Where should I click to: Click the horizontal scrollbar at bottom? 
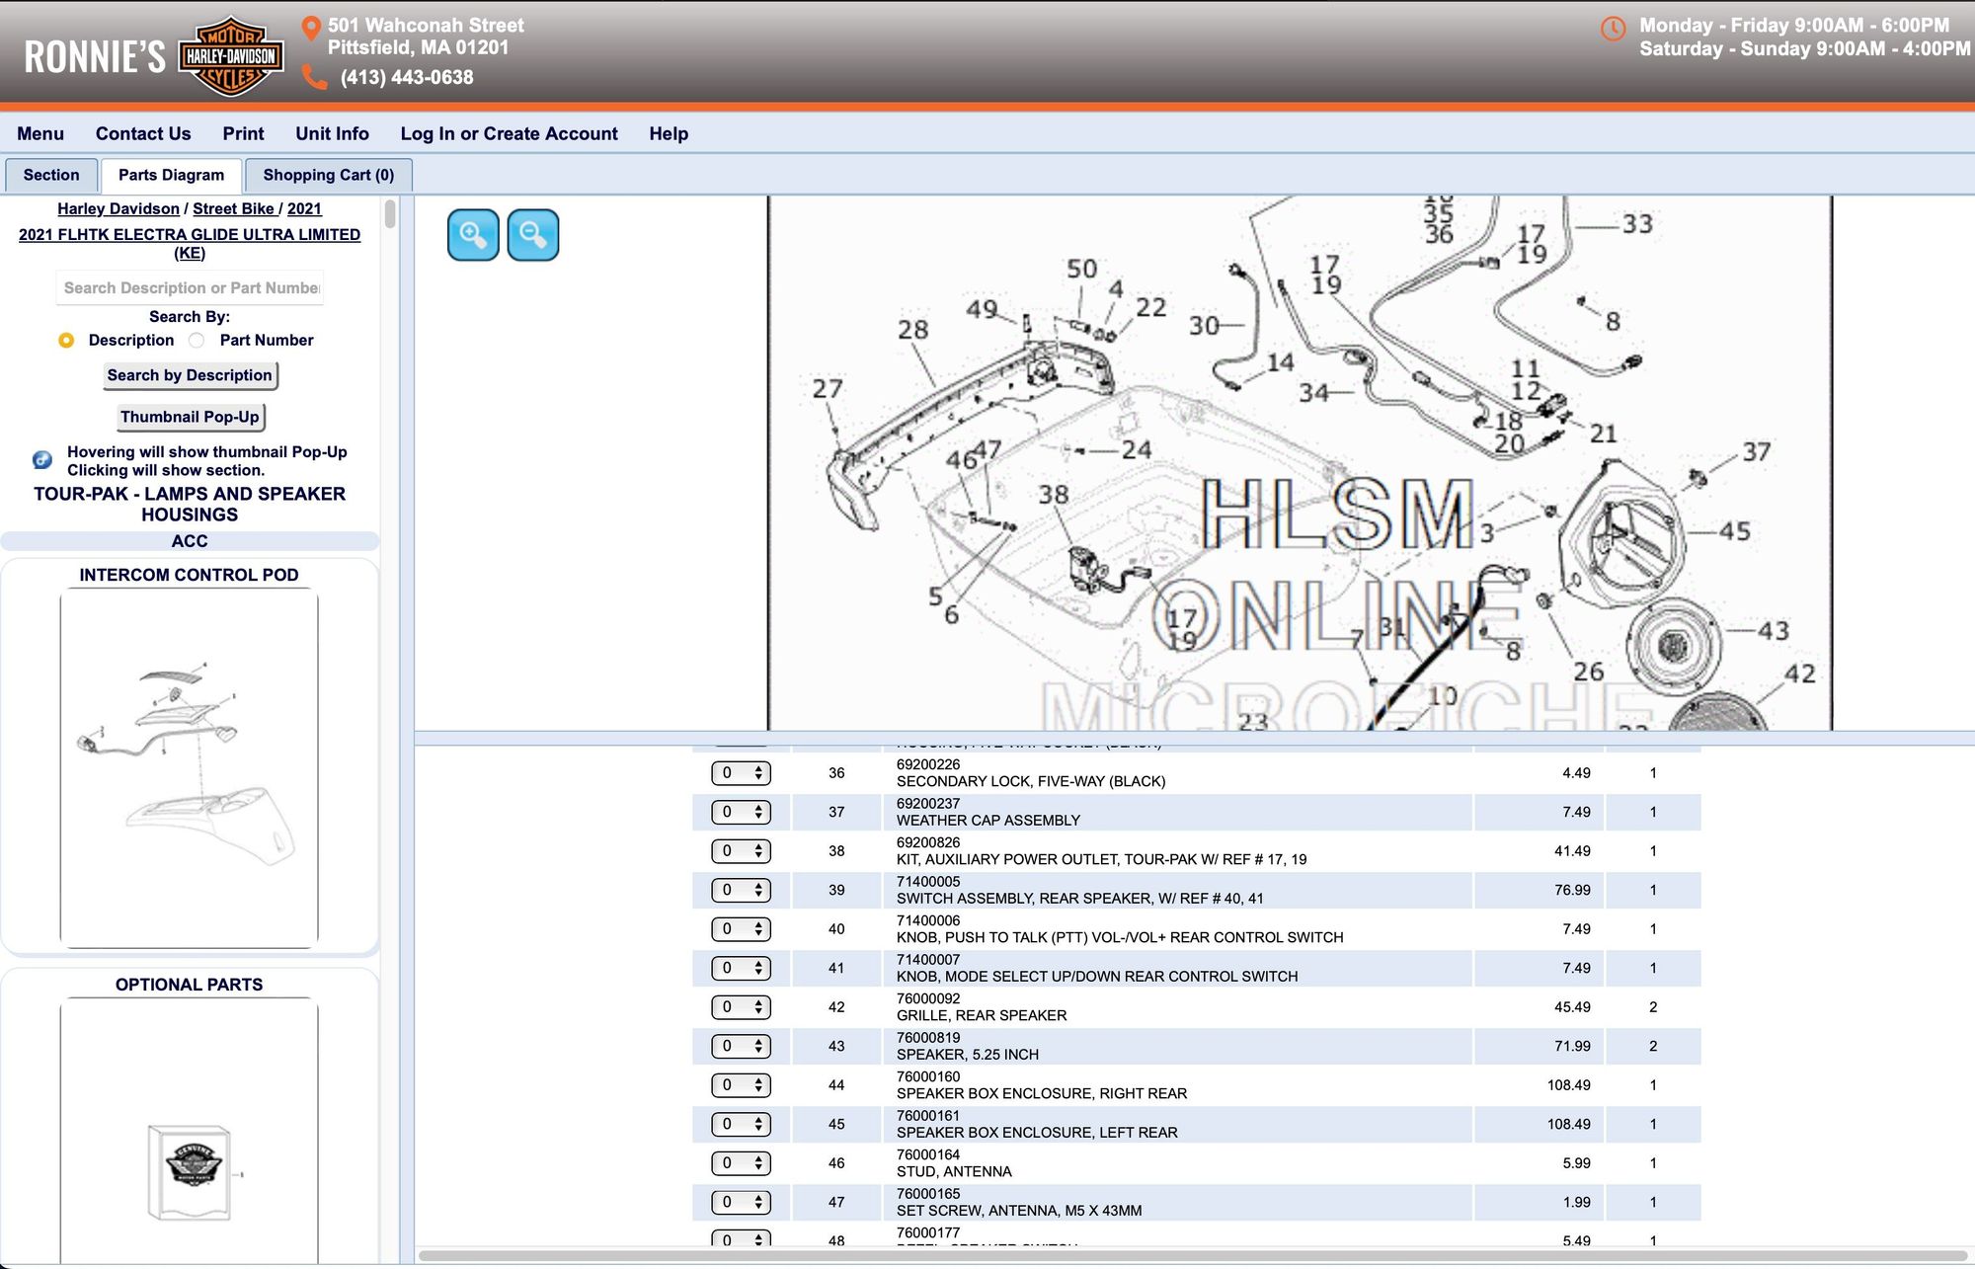tap(1185, 1256)
